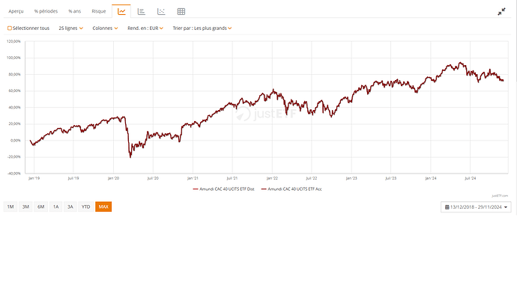Collapse fullscreen with the shrink arrows icon
Viewport: 517px width, 291px height.
pos(501,12)
